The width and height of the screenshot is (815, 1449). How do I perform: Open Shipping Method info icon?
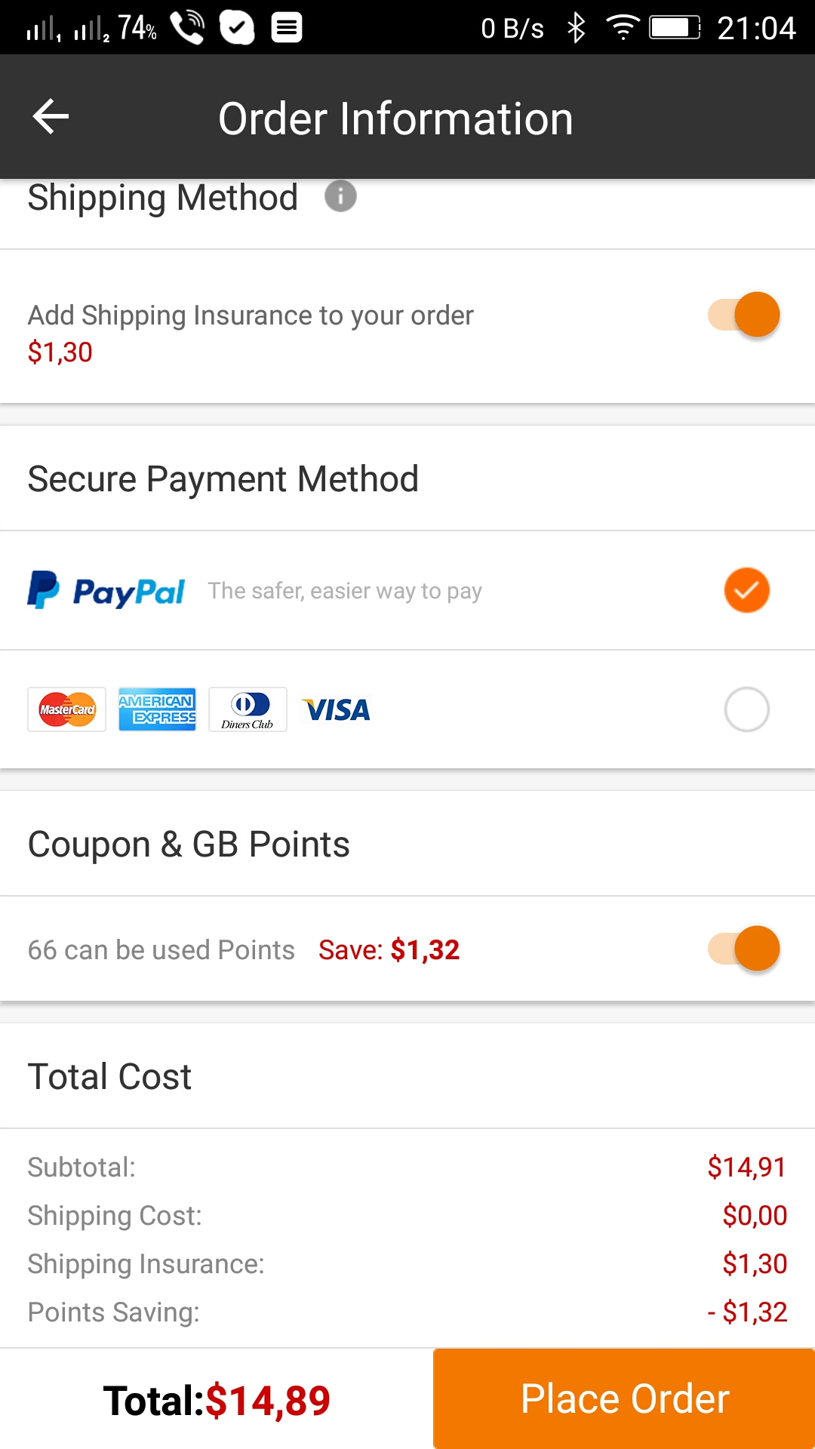point(340,197)
